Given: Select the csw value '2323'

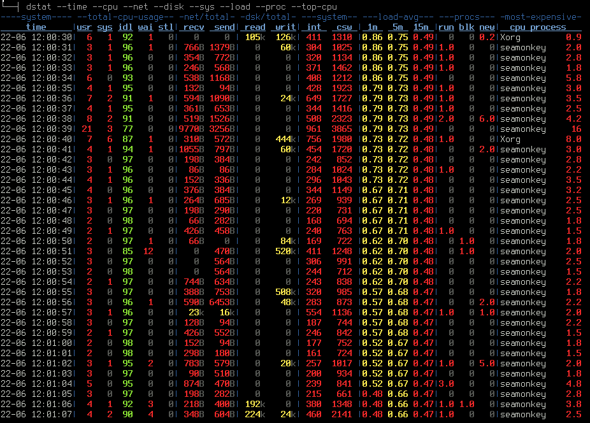Looking at the screenshot, I should (x=342, y=118).
